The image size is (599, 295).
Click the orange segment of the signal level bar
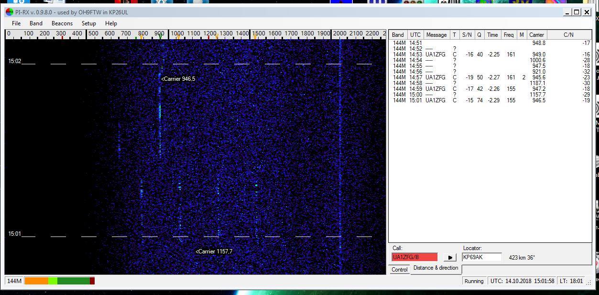(x=36, y=281)
